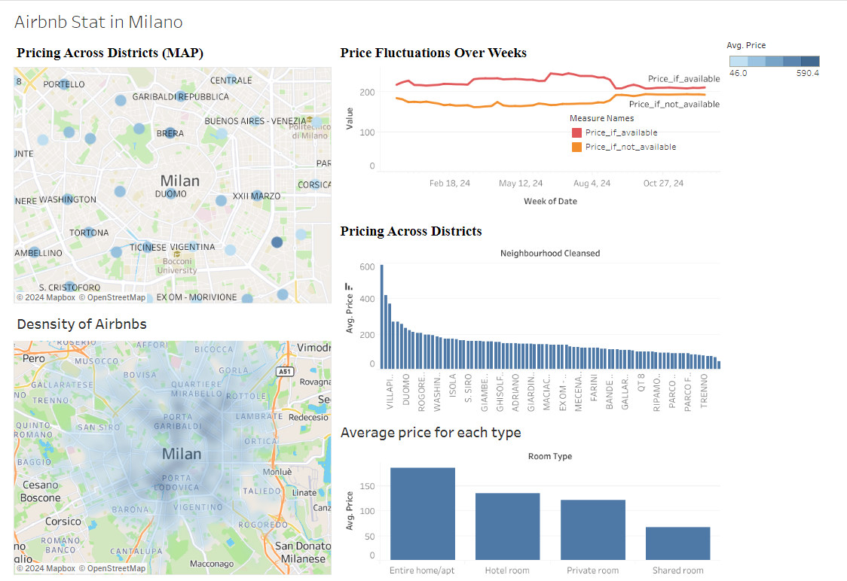Open the Mapbox attribution on the pricing map

point(46,297)
